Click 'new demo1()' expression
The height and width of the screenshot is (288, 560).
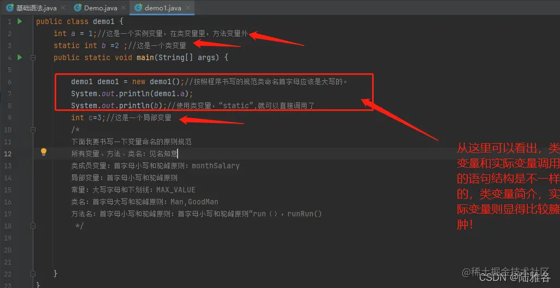tap(156, 82)
